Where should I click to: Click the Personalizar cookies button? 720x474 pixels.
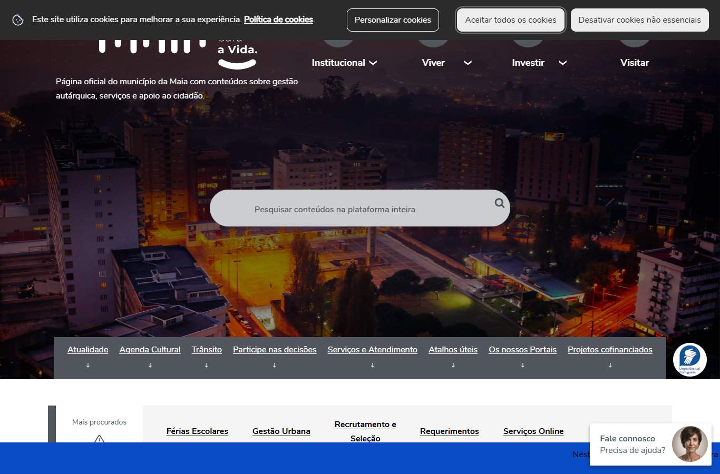click(393, 20)
